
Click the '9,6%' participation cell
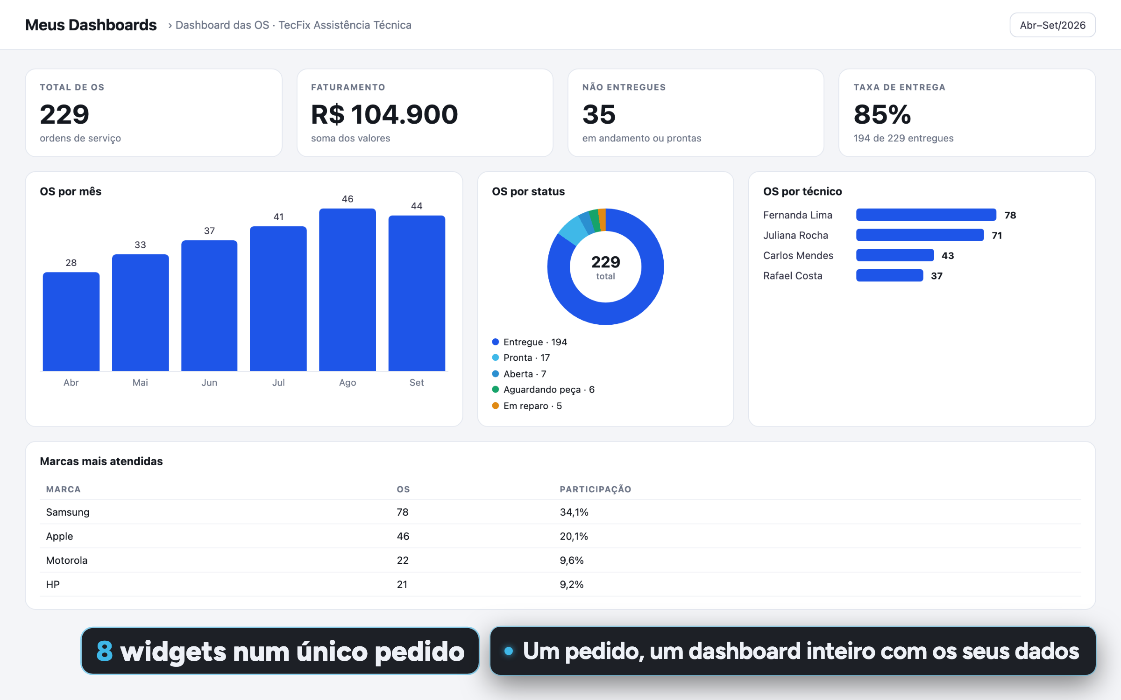572,560
